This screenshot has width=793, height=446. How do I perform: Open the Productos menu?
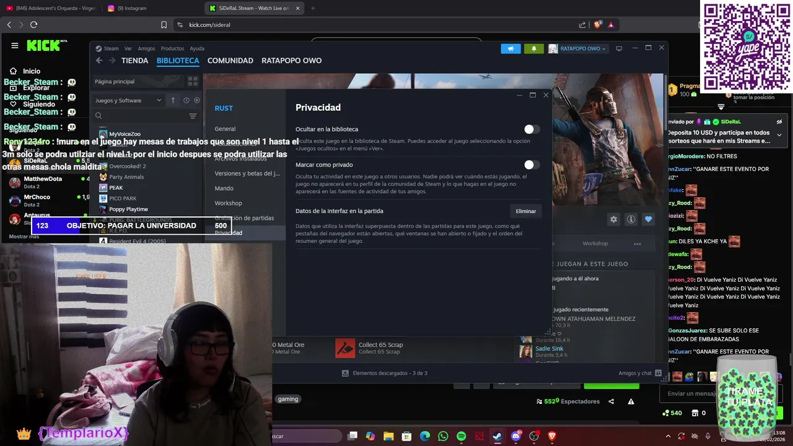(x=172, y=48)
